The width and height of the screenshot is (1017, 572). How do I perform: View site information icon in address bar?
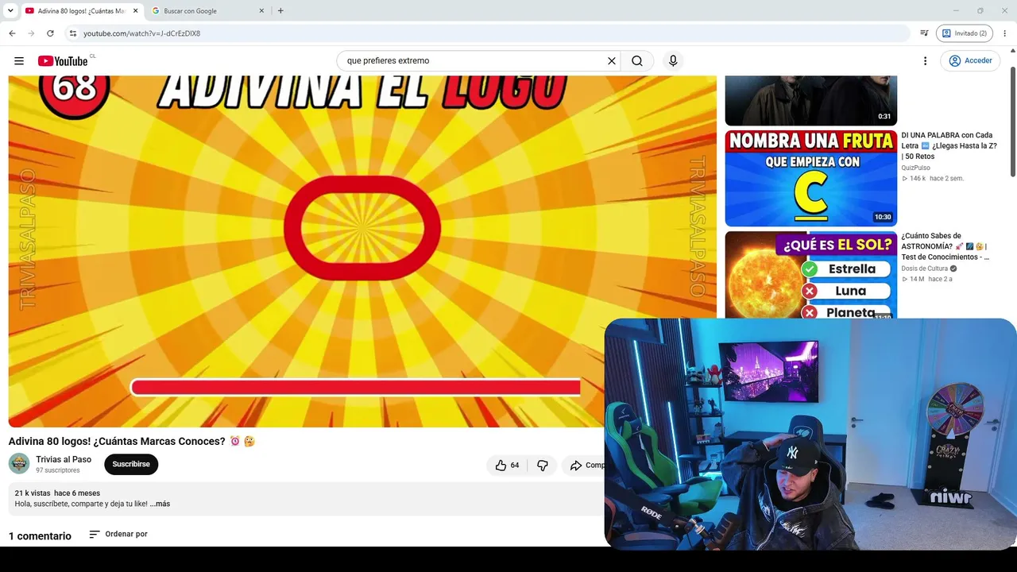coord(73,33)
